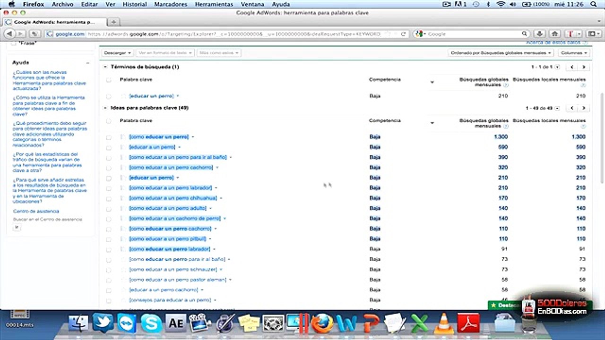Open the Firefox downloads button
The image size is (605, 340).
click(x=540, y=34)
